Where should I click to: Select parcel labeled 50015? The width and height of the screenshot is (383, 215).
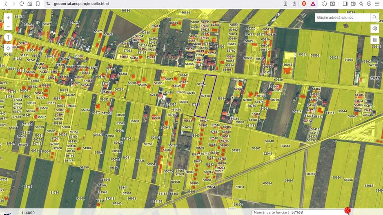point(287,65)
